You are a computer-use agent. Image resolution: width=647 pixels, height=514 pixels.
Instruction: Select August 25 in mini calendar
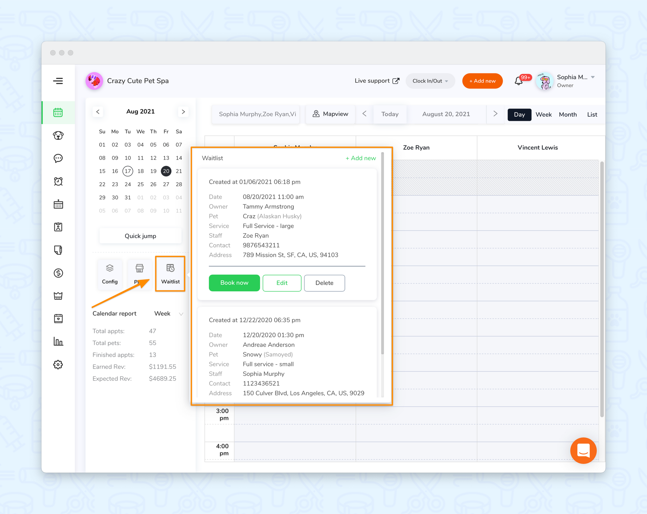click(140, 184)
